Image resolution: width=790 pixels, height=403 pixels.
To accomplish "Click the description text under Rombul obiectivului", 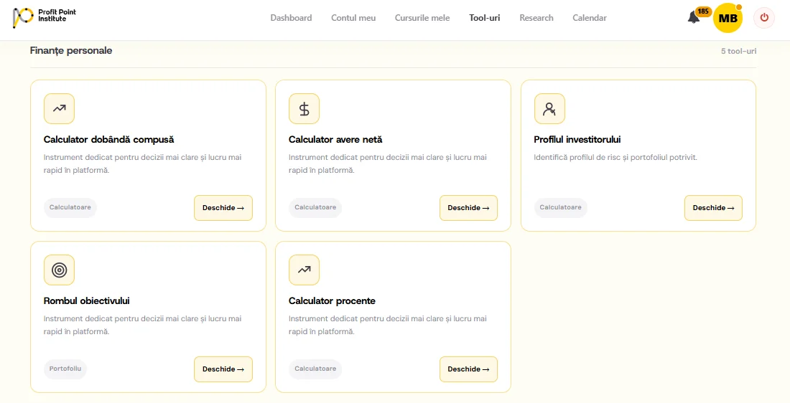I will 143,326.
